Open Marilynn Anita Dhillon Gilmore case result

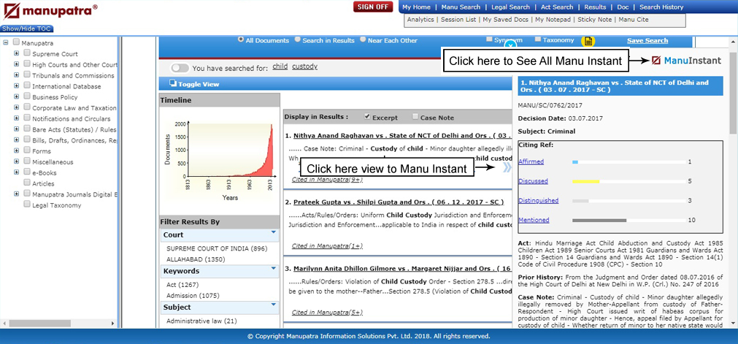click(x=402, y=269)
